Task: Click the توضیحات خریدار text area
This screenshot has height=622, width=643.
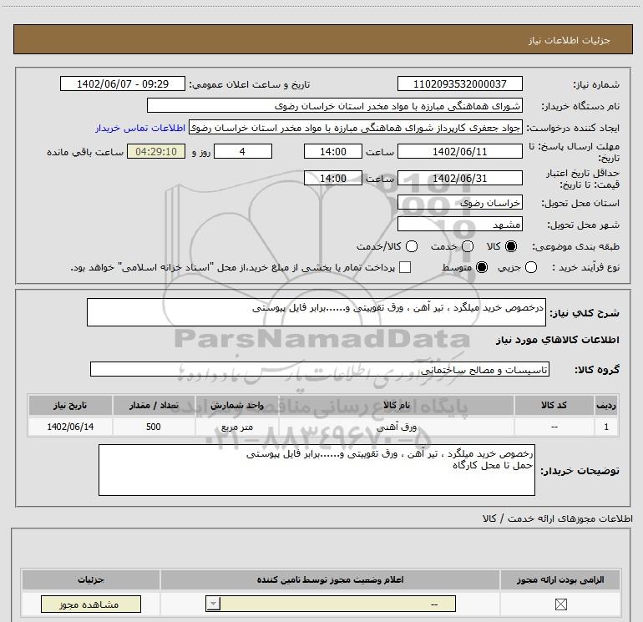Action: [316, 470]
